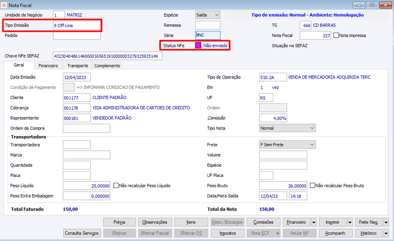This screenshot has width=394, height=241.
Task: Click the Efetivar Parcial button
Action: (155, 233)
